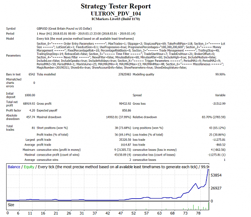Click the Maximal drawdown value 14992.01 (37.99%)
Image resolution: width=251 pixels, height=217 pixels.
pyautogui.click(x=118, y=117)
